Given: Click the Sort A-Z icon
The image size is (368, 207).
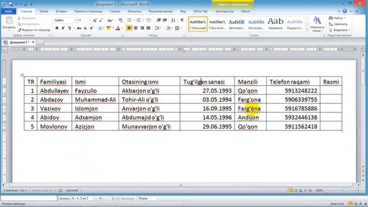Looking at the screenshot, I should click(173, 21).
